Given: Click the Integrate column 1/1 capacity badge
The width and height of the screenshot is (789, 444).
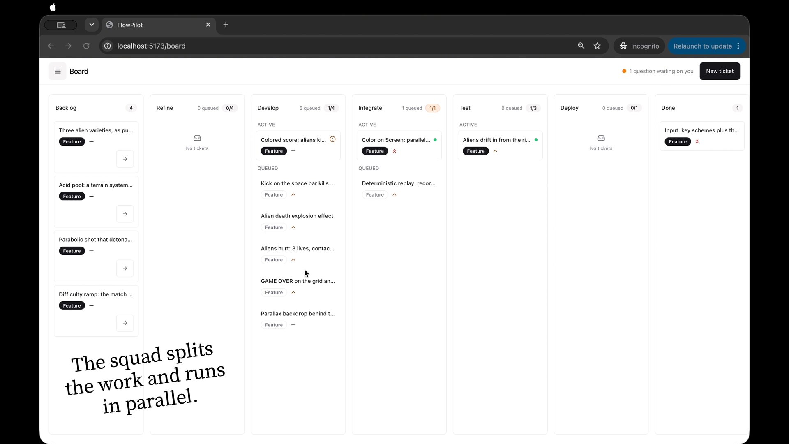Looking at the screenshot, I should [432, 108].
